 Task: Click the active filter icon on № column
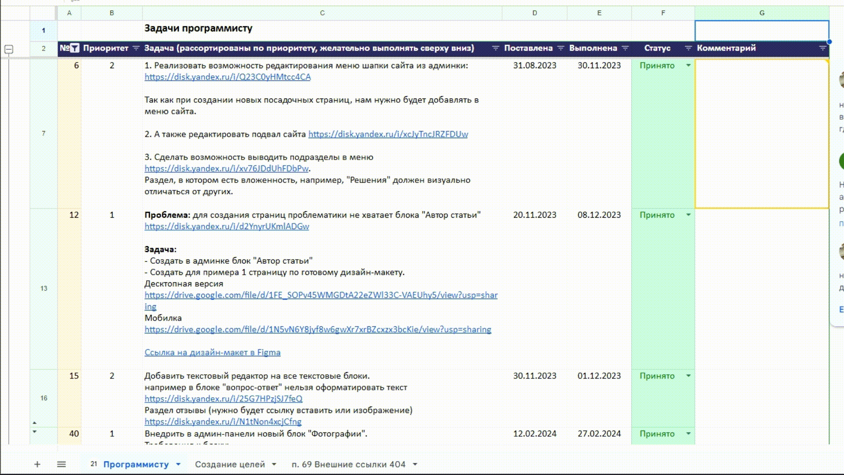75,48
